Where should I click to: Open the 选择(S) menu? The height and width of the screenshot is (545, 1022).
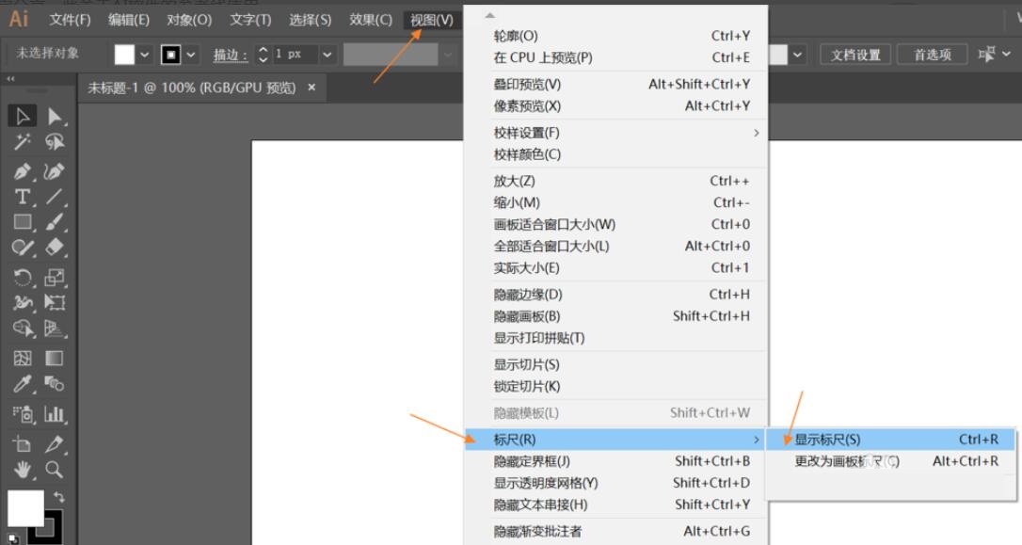pos(311,20)
